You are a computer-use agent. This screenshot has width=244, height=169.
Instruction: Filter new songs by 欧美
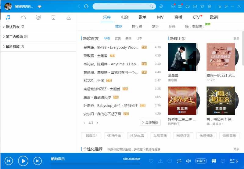pyautogui.click(x=118, y=38)
